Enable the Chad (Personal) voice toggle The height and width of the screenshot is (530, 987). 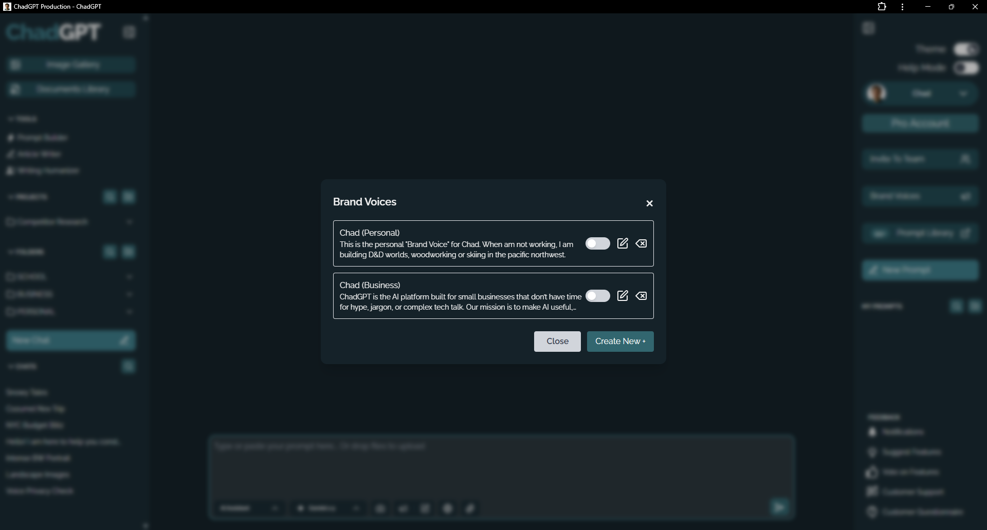point(598,243)
